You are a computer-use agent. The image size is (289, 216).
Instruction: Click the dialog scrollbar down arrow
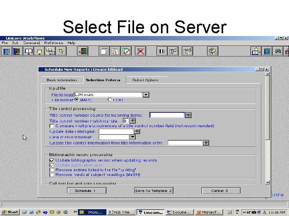267,182
